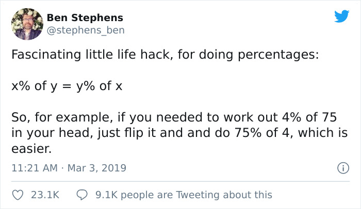Viewport: 361px width, 209px height.
Task: Click the reply speech bubble icon
Action: pyautogui.click(x=84, y=195)
